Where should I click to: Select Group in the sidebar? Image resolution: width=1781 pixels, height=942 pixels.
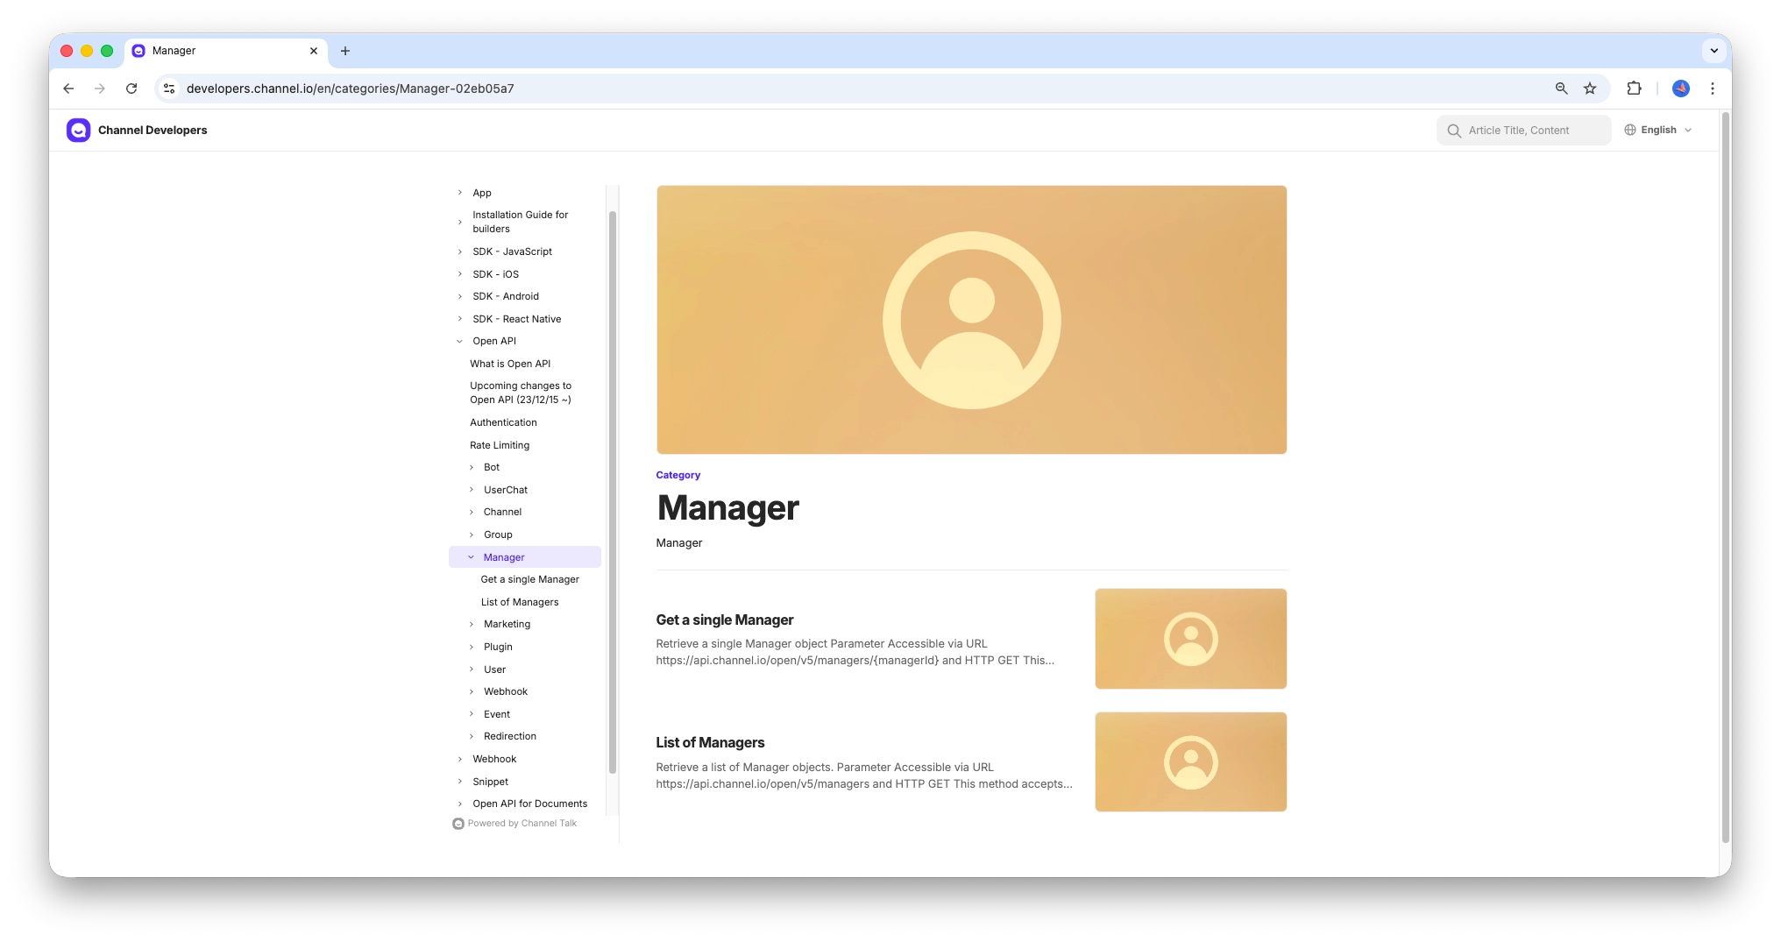pyautogui.click(x=498, y=535)
